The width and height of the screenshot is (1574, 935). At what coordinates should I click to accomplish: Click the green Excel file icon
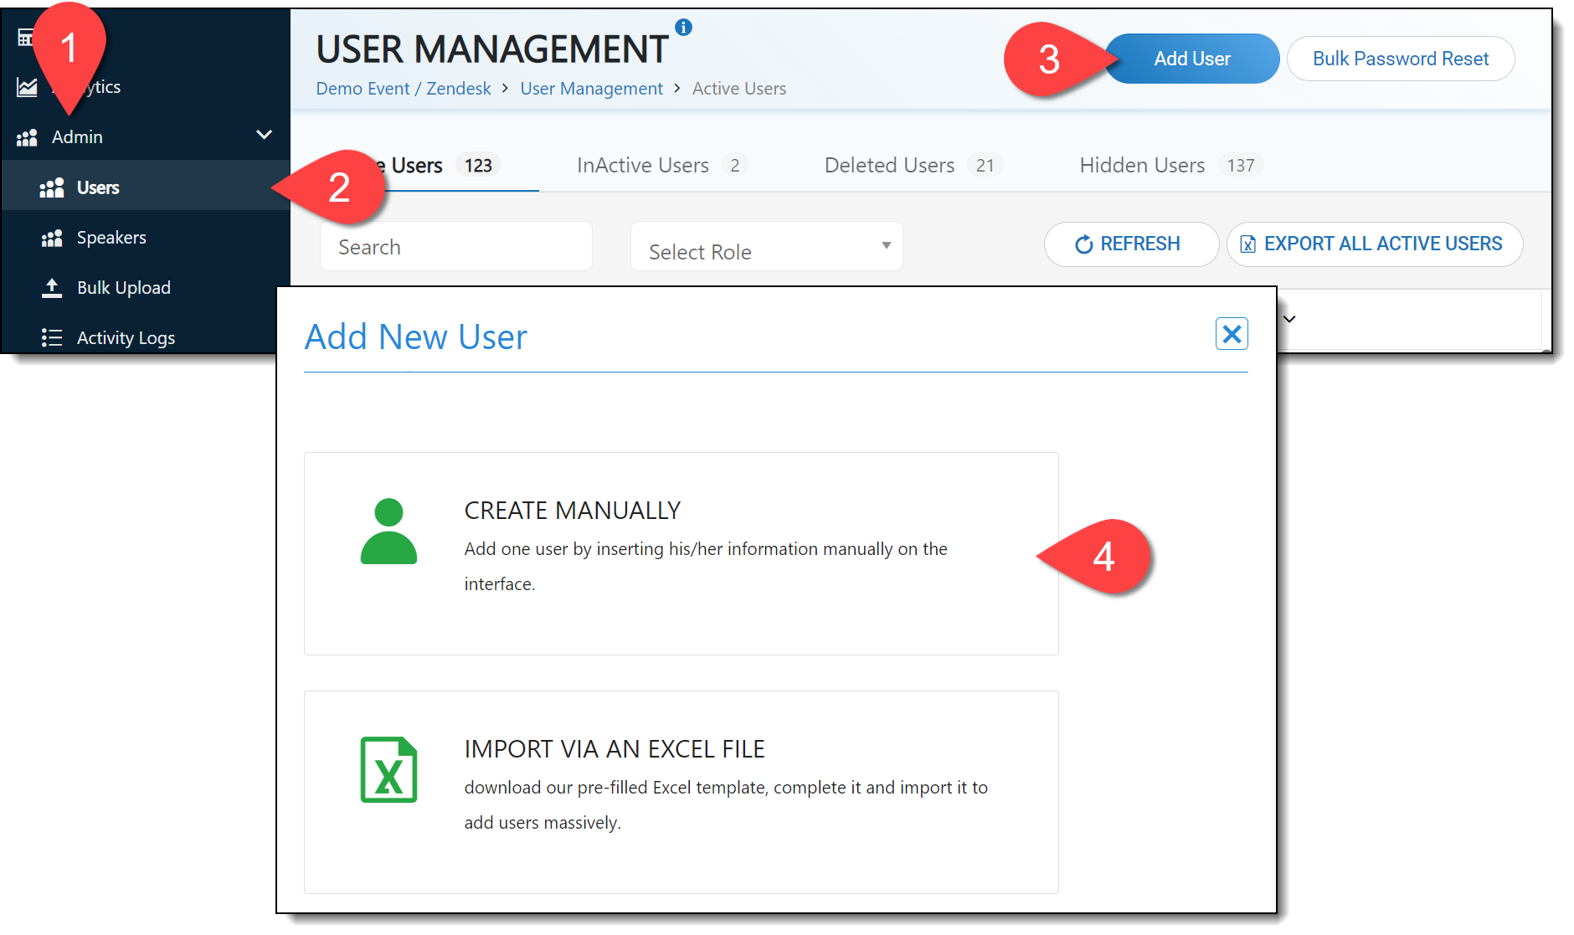[388, 769]
